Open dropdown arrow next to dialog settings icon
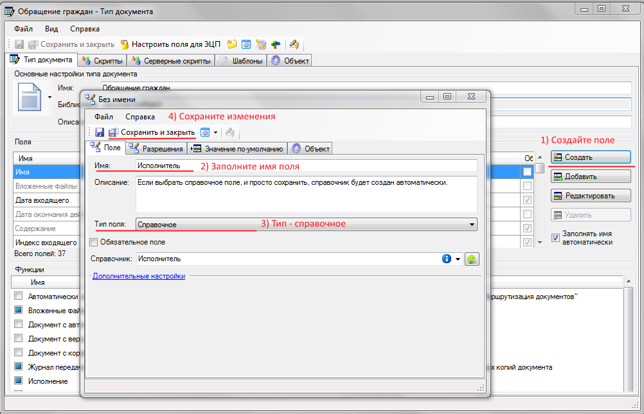 click(x=216, y=132)
